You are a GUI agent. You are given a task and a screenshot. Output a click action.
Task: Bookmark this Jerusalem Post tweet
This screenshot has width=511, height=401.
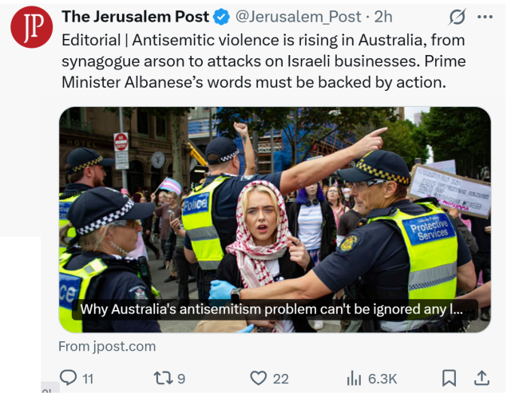coord(449,378)
